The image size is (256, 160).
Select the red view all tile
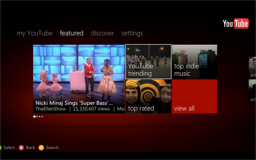194,96
